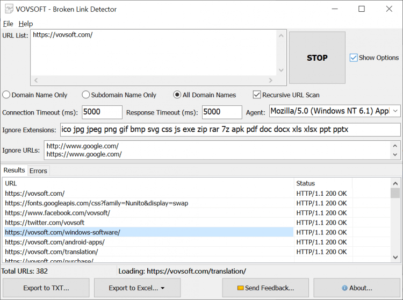Expand the Agent dropdown
This screenshot has height=300, width=403.
coord(395,111)
